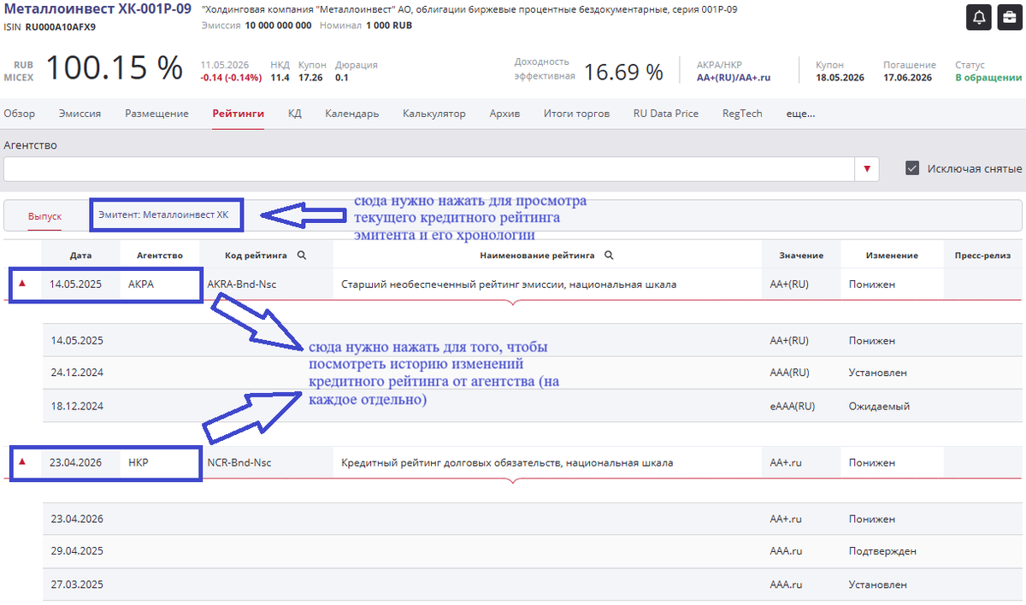Click the history row dated 29.04.2025

pos(532,551)
